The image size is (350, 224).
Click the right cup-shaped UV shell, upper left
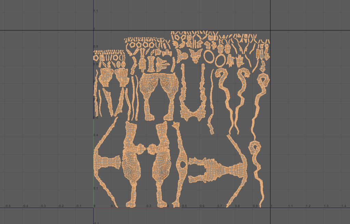122,78
